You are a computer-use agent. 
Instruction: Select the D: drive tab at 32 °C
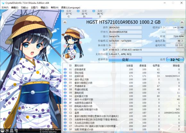(x=84, y=14)
